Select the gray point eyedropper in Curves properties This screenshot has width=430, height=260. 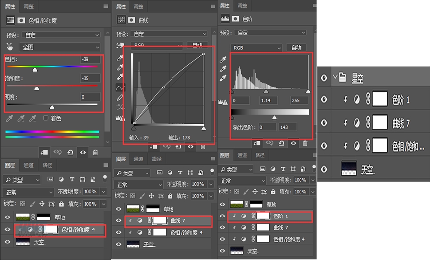click(120, 67)
